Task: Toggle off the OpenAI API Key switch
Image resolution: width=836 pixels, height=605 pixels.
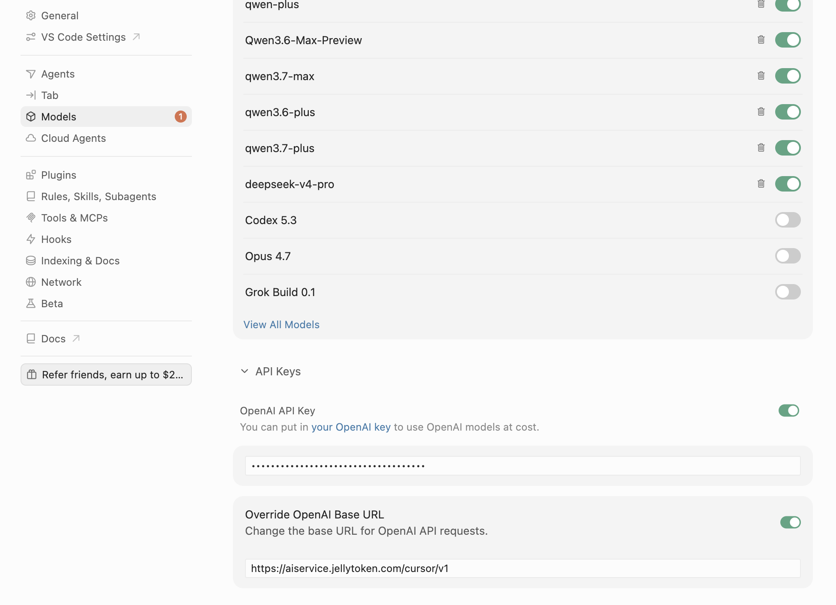Action: pos(789,410)
